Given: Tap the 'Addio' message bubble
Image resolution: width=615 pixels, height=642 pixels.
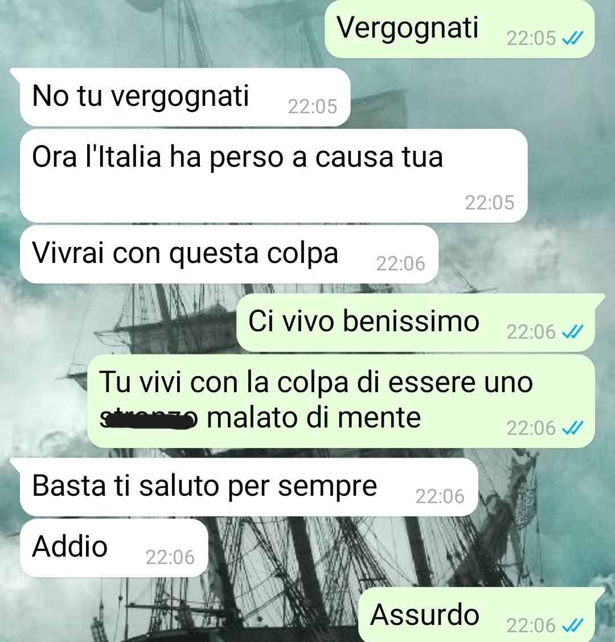Looking at the screenshot, I should tap(114, 548).
